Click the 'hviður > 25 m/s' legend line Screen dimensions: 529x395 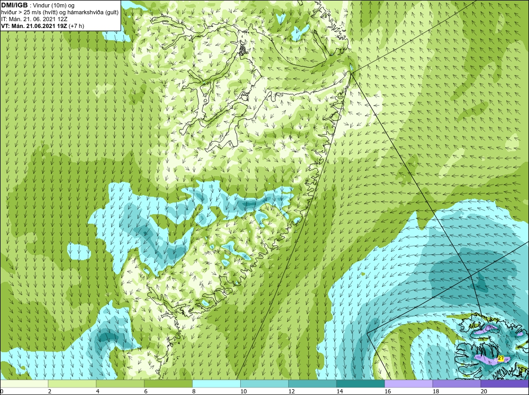[x=60, y=13]
